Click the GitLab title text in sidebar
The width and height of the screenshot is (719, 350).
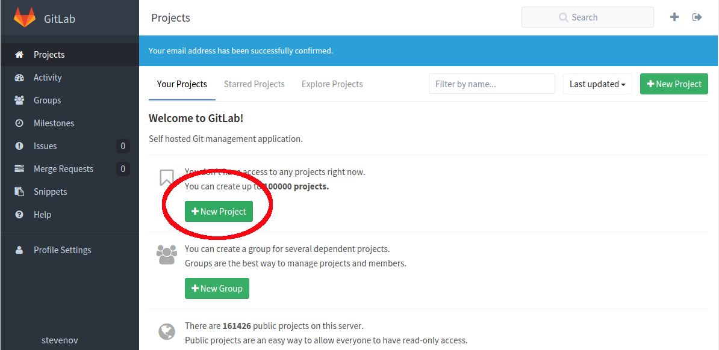[x=60, y=19]
